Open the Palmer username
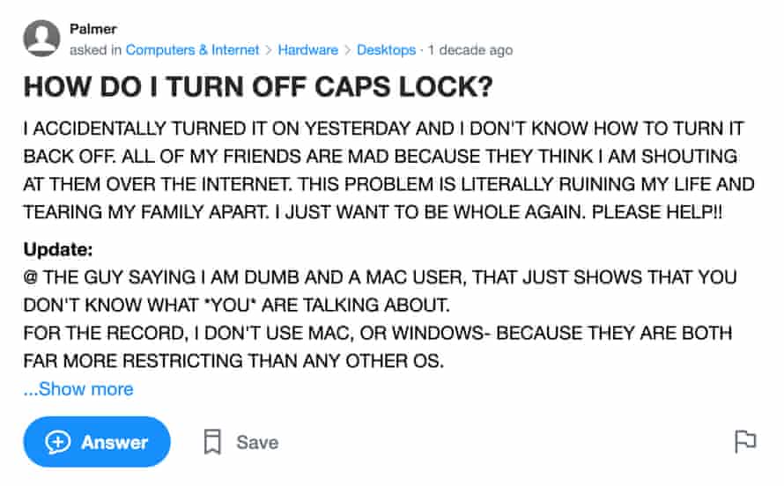 tap(92, 30)
